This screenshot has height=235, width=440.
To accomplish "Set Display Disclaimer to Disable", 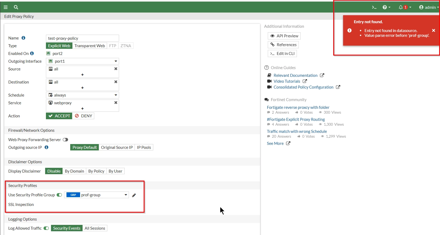I will (54, 171).
